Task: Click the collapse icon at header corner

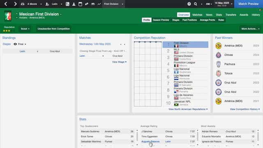Action: pos(260,10)
